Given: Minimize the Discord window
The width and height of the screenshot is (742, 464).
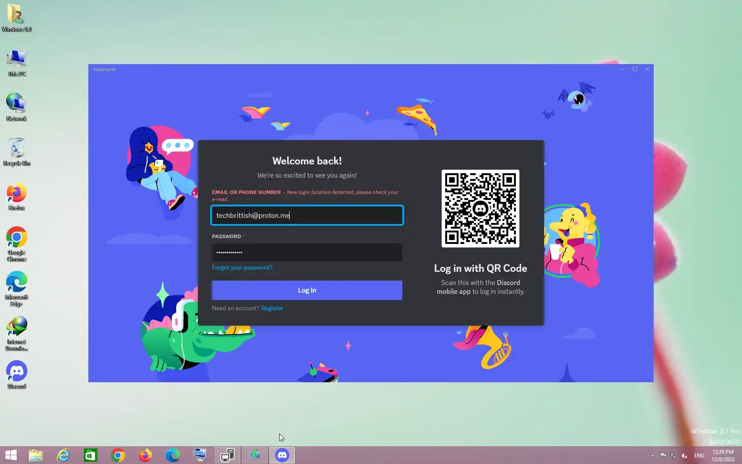Looking at the screenshot, I should (x=623, y=69).
